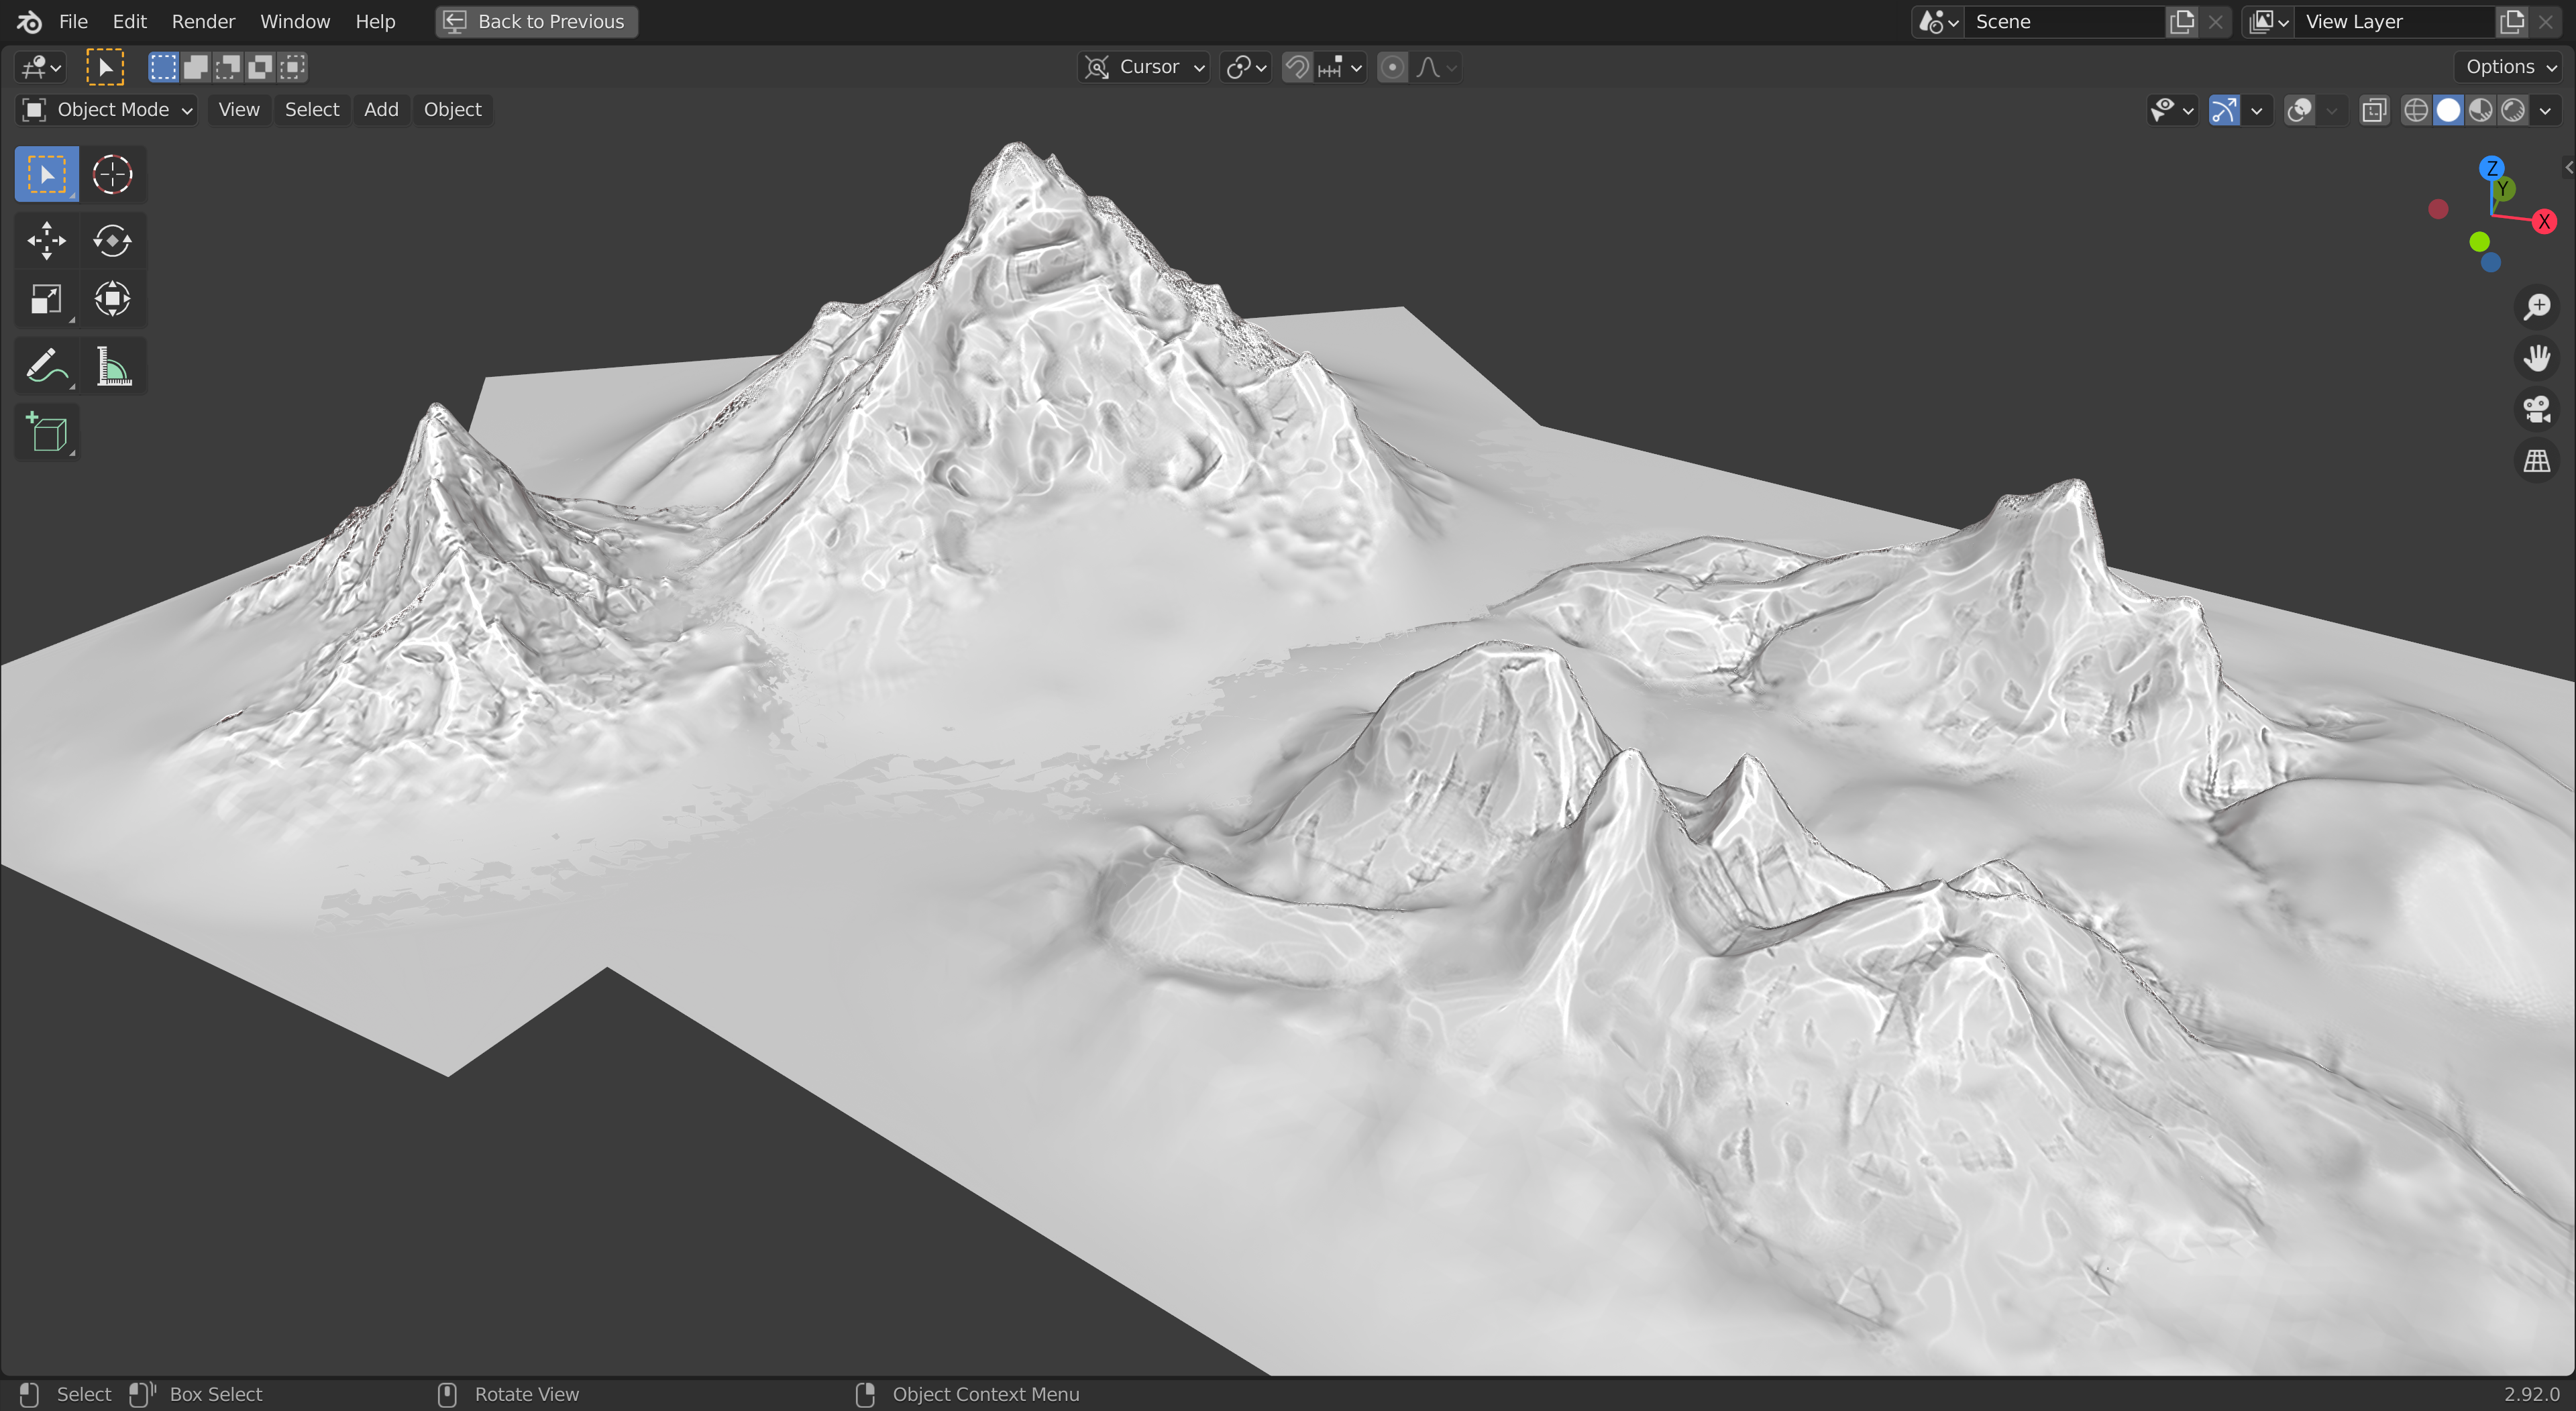Viewport: 2576px width, 1411px height.
Task: Toggle proportional editing
Action: click(1392, 67)
